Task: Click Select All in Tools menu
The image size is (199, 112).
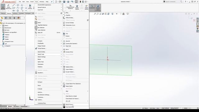Action: (49, 33)
